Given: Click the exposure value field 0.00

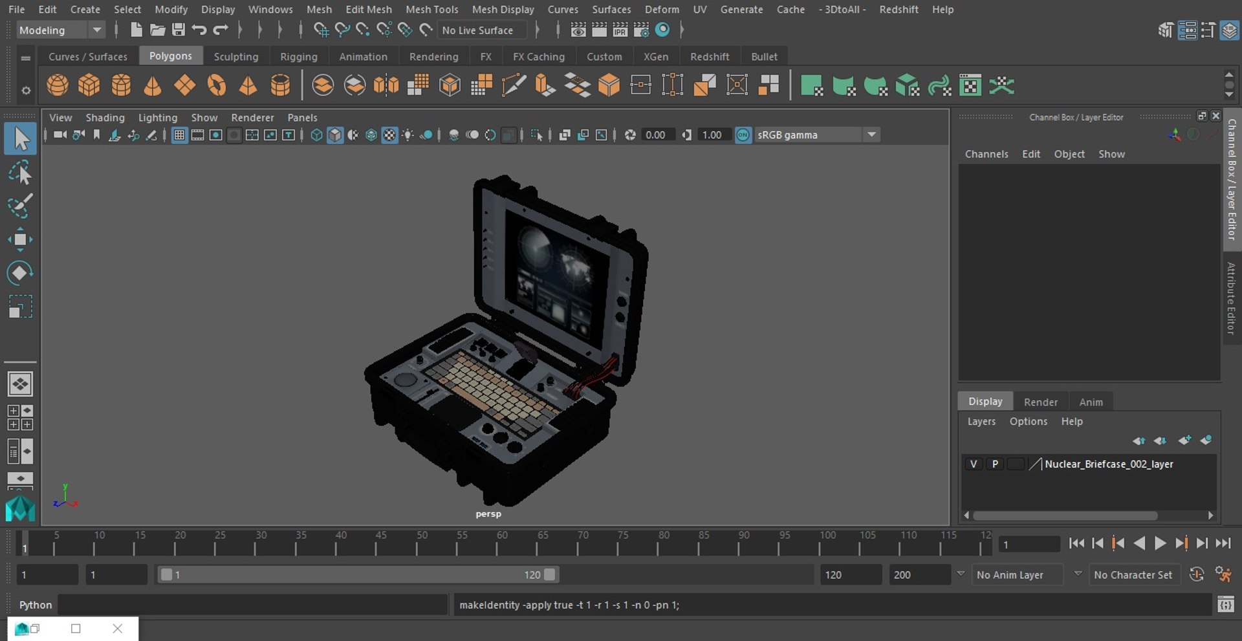Looking at the screenshot, I should [x=657, y=135].
